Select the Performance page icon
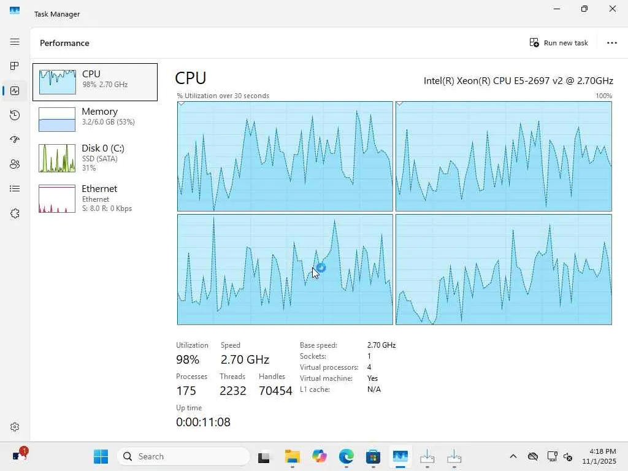 [15, 91]
